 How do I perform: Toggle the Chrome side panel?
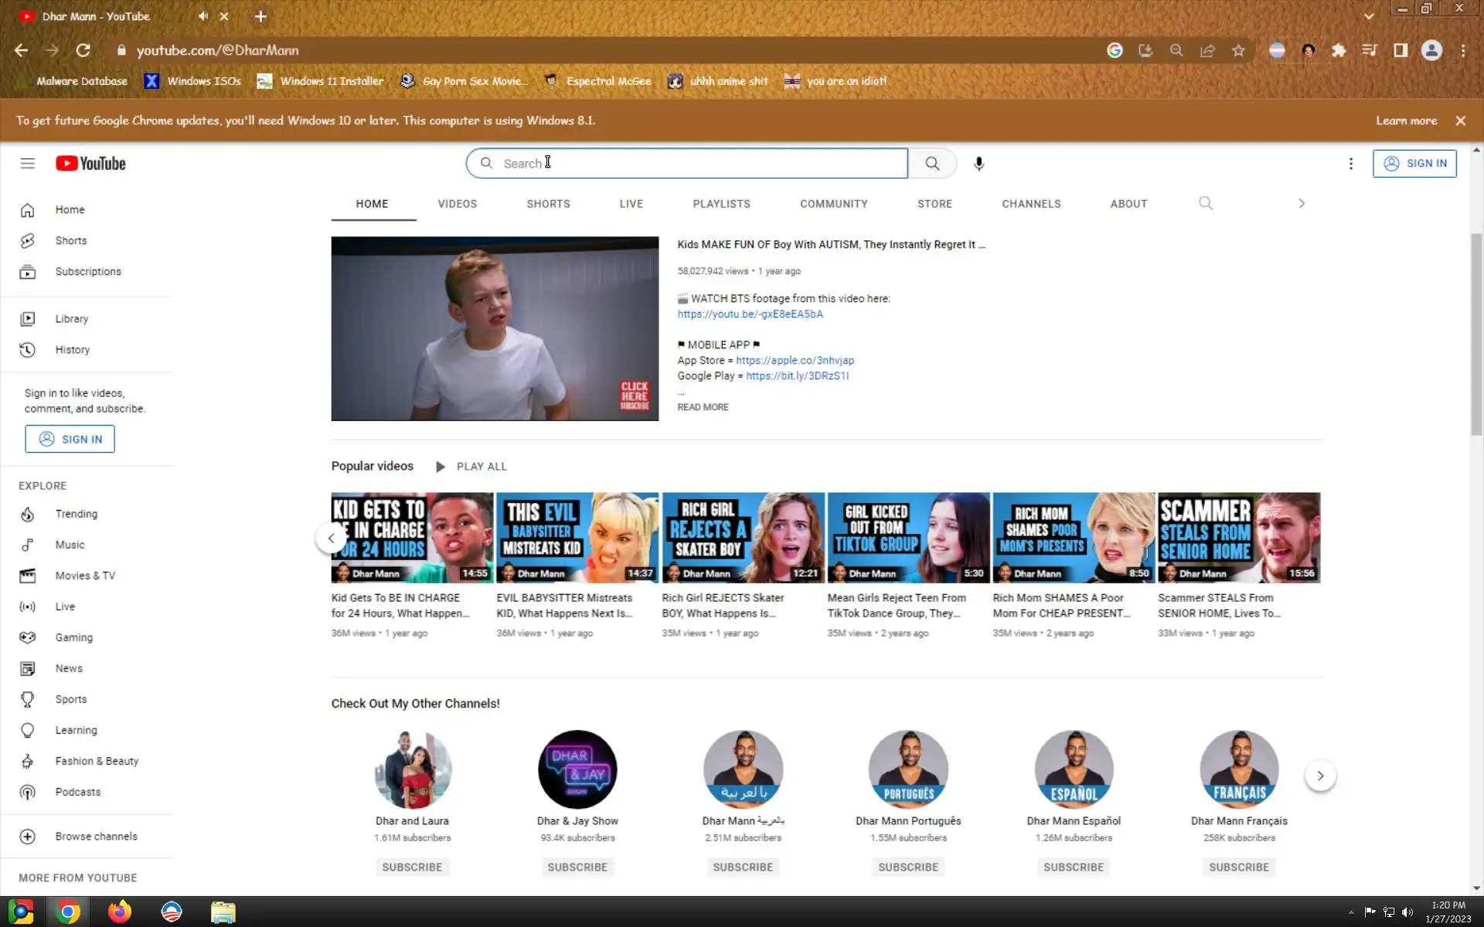(1400, 50)
